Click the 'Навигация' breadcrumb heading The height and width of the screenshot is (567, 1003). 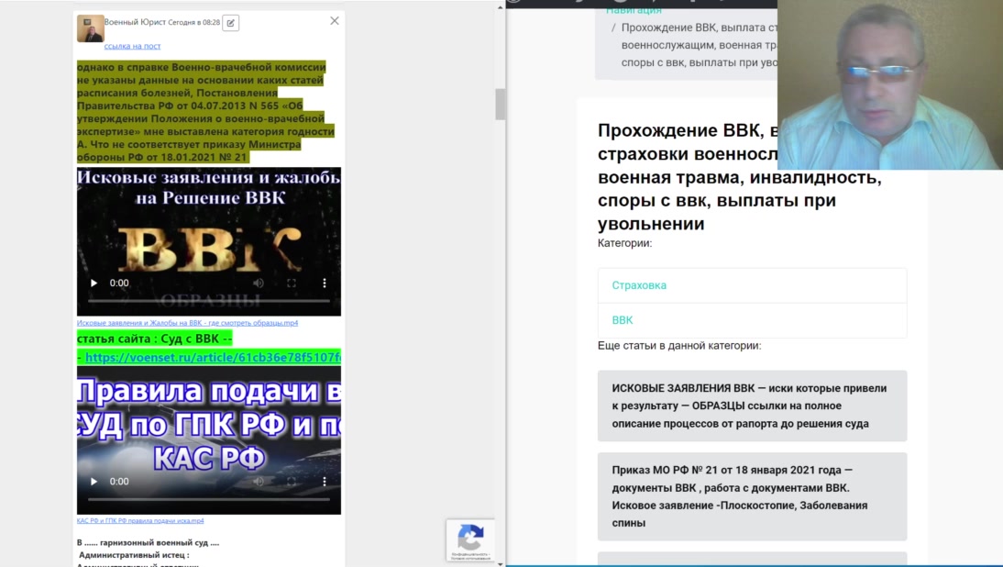634,10
